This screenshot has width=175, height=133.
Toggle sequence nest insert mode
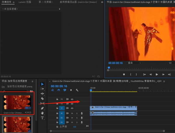(52, 90)
